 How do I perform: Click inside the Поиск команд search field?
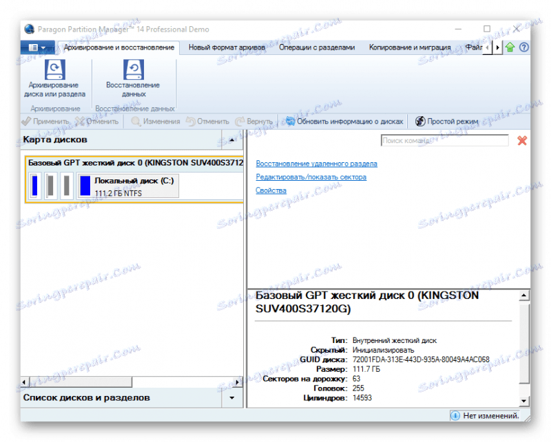[444, 140]
